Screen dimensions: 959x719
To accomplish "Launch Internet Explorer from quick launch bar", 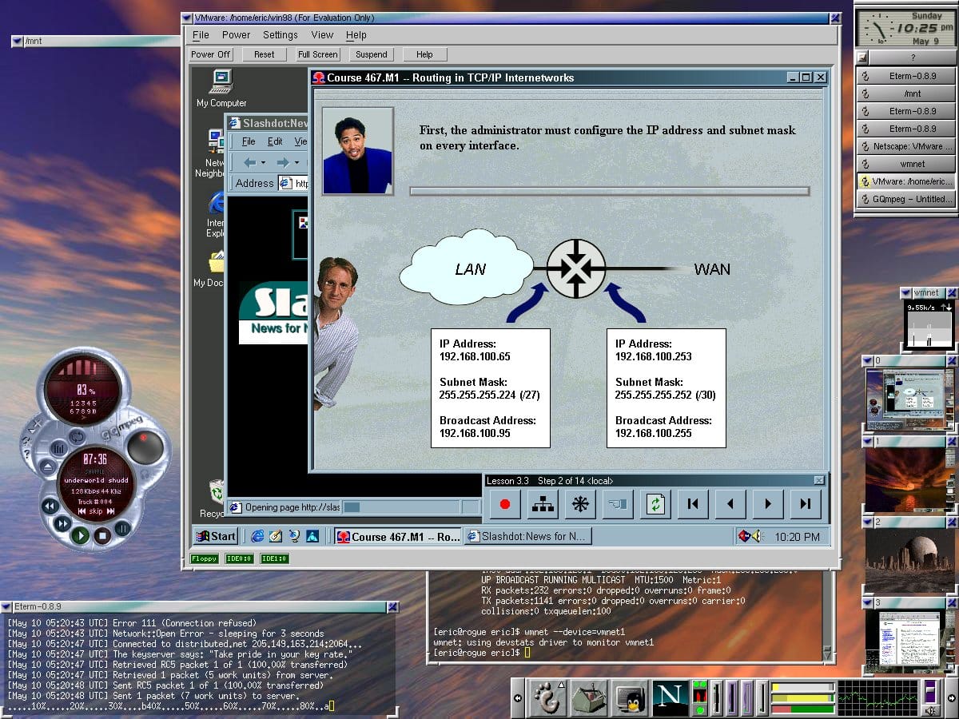I will (257, 536).
